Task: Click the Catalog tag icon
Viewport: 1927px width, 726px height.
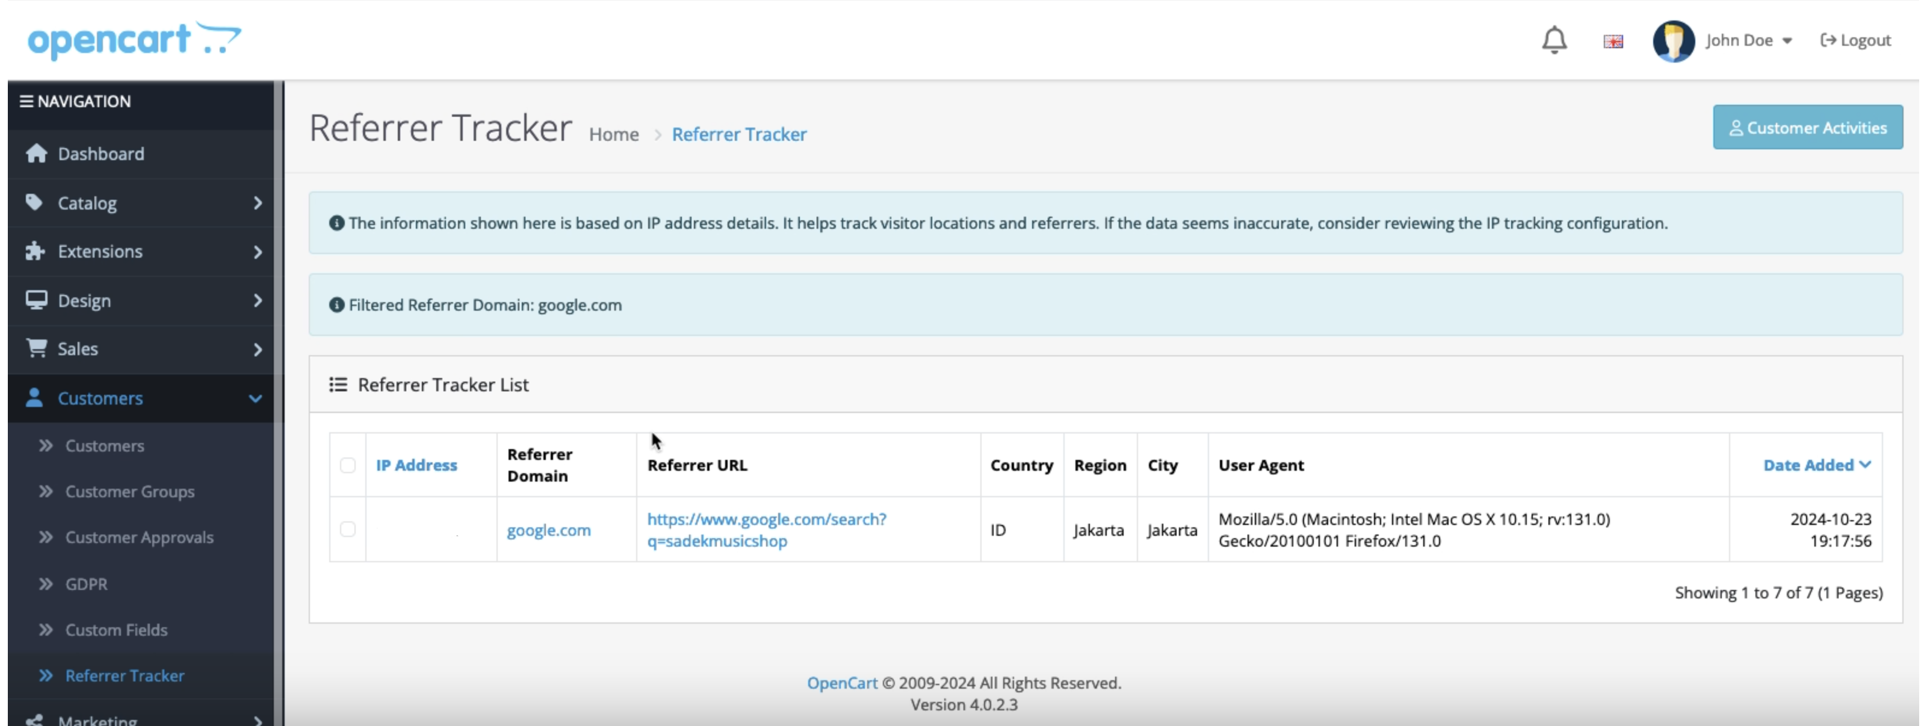Action: 34,202
